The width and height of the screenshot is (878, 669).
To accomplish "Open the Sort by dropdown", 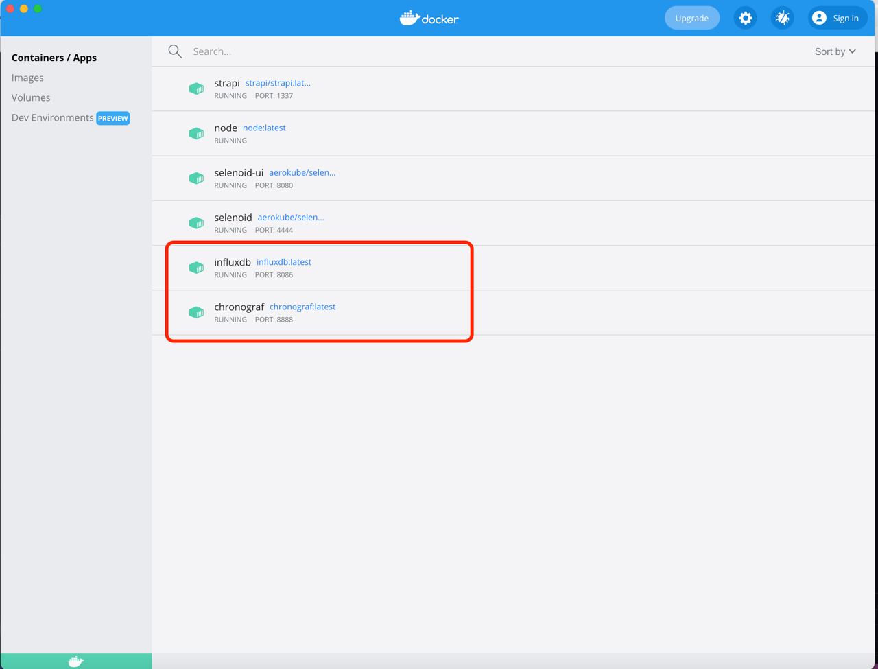I will tap(835, 51).
